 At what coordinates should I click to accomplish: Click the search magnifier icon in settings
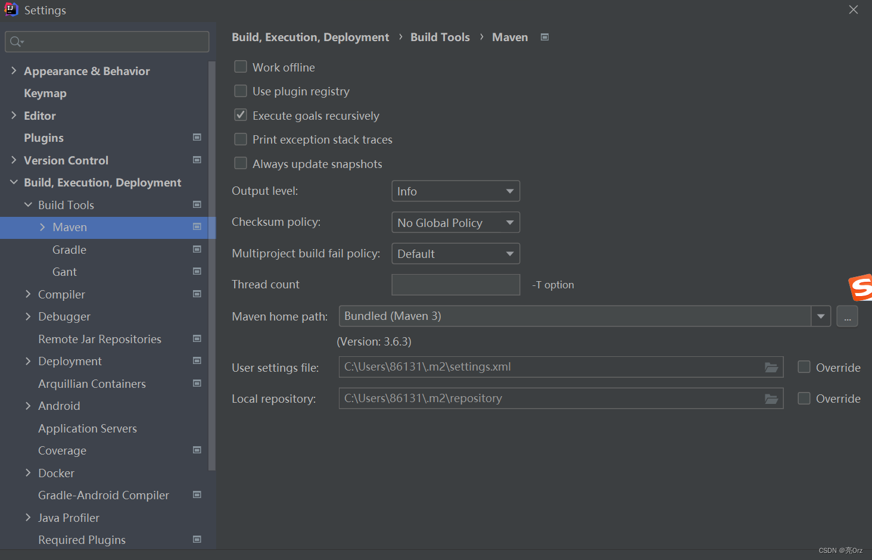16,42
